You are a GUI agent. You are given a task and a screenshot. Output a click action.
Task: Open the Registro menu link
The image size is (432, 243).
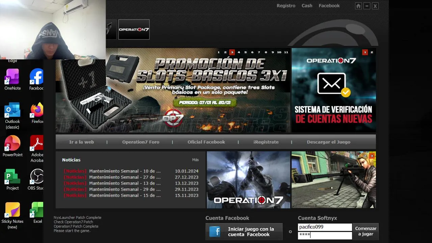click(x=286, y=6)
